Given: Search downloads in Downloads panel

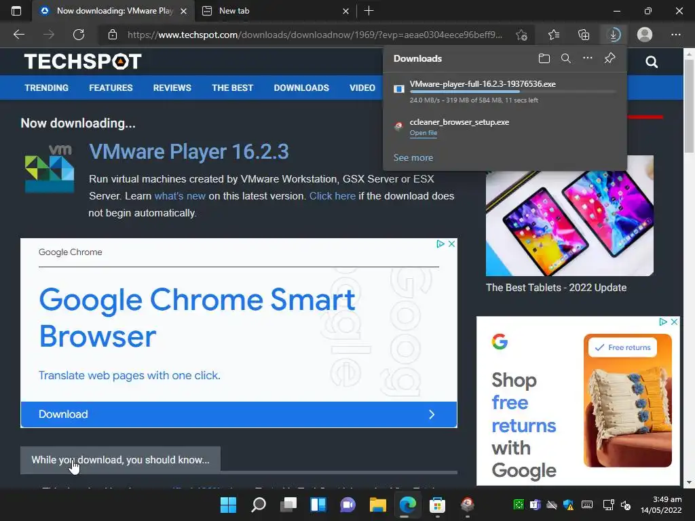Looking at the screenshot, I should click(x=565, y=58).
